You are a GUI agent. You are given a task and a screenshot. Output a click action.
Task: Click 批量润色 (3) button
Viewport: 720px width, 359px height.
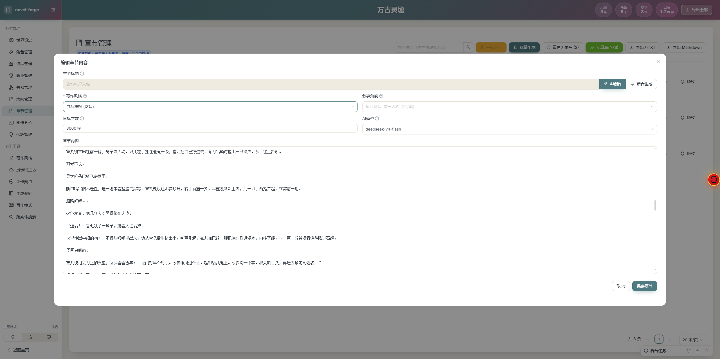click(x=604, y=47)
